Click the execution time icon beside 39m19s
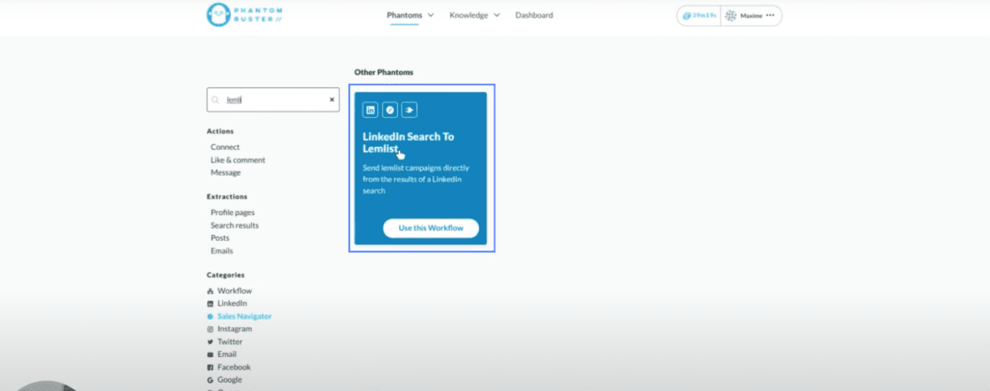This screenshot has width=990, height=391. [687, 16]
